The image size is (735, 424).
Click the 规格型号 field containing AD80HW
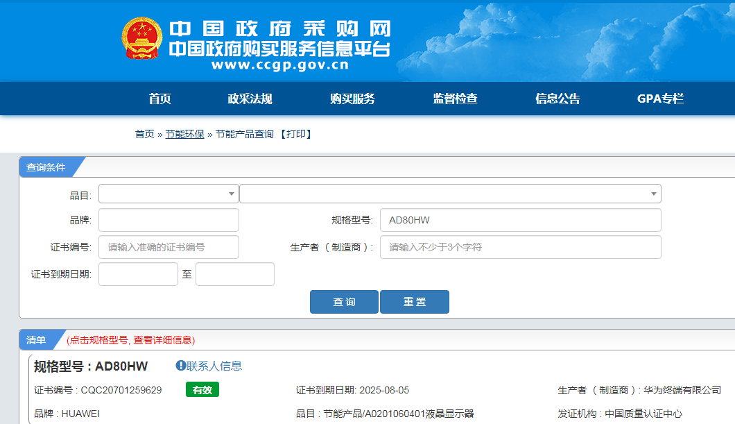[520, 220]
